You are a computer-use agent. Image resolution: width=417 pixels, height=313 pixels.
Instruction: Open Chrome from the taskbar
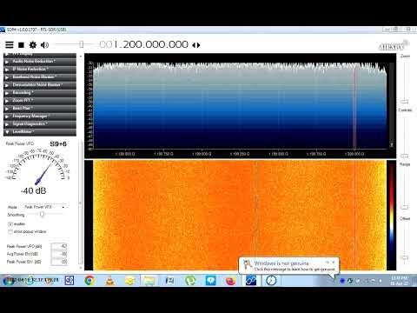click(x=89, y=281)
